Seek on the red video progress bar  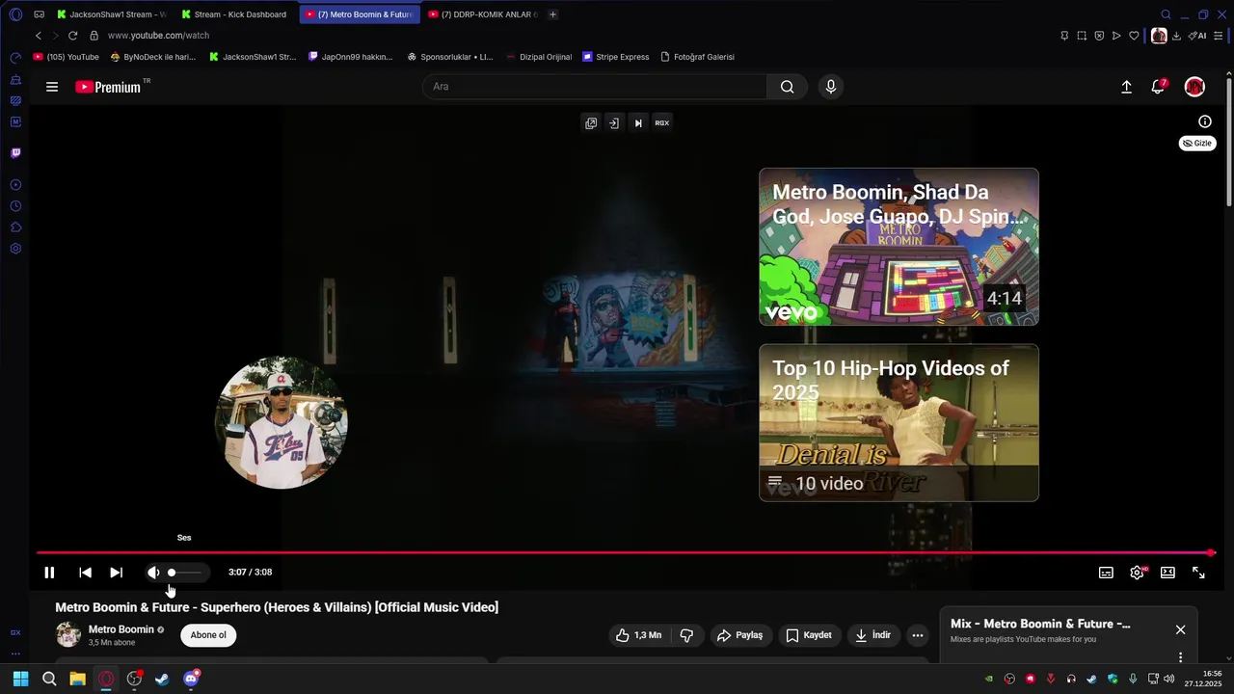625,552
